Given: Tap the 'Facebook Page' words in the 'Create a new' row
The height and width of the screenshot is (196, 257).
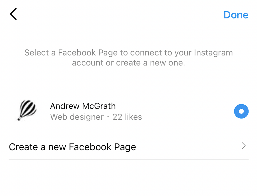Looking at the screenshot, I should pos(102,147).
